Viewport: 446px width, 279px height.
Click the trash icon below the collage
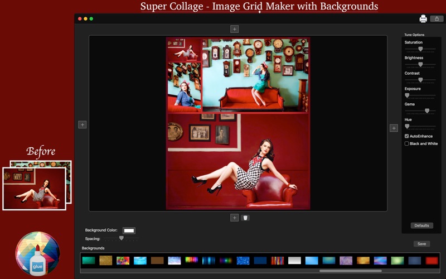click(x=245, y=218)
